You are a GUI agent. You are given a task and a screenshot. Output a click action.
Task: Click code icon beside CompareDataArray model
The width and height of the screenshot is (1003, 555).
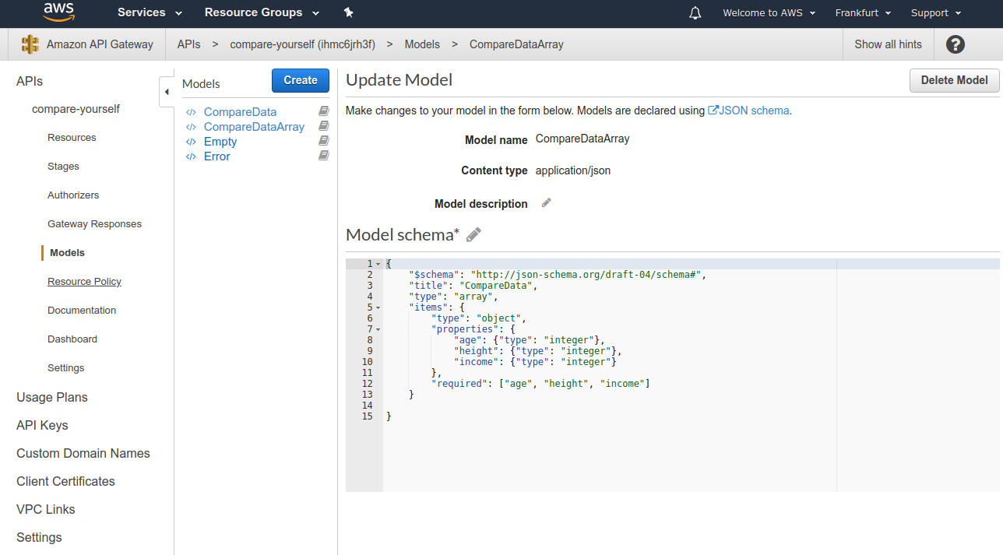(x=192, y=127)
